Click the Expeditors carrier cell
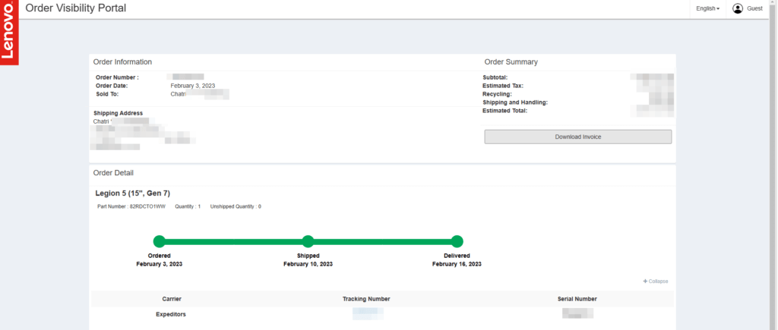This screenshot has height=330, width=778. tap(171, 314)
